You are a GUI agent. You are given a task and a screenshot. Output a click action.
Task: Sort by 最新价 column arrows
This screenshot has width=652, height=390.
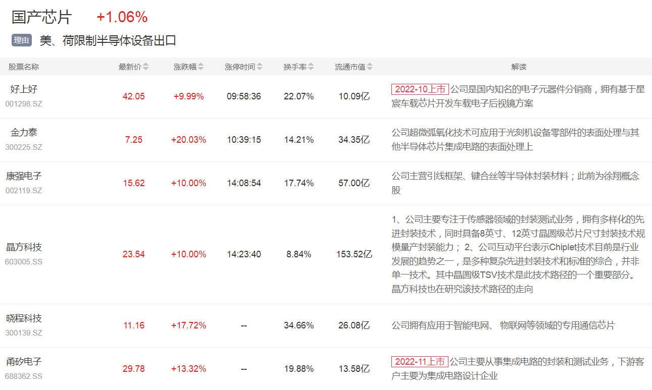[x=146, y=67]
